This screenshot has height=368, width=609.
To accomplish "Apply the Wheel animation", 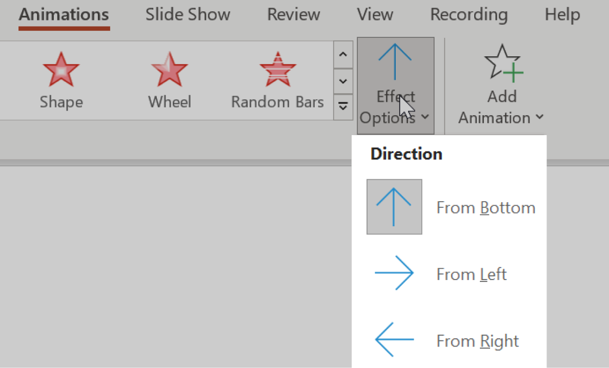I will (x=169, y=79).
